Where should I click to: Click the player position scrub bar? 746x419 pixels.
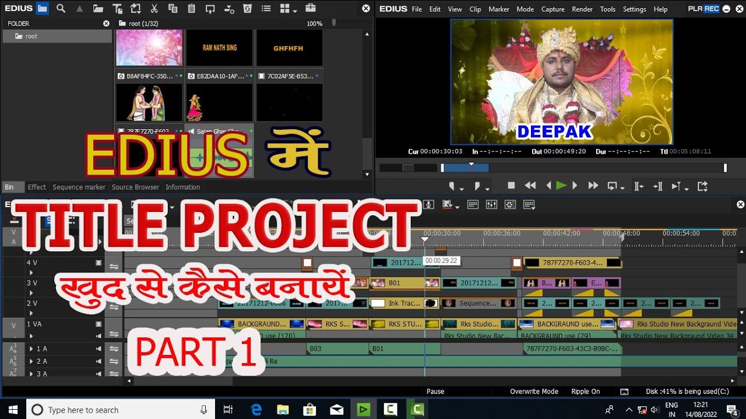click(583, 168)
